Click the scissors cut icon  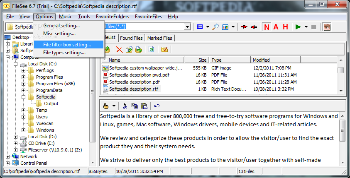click(125, 106)
